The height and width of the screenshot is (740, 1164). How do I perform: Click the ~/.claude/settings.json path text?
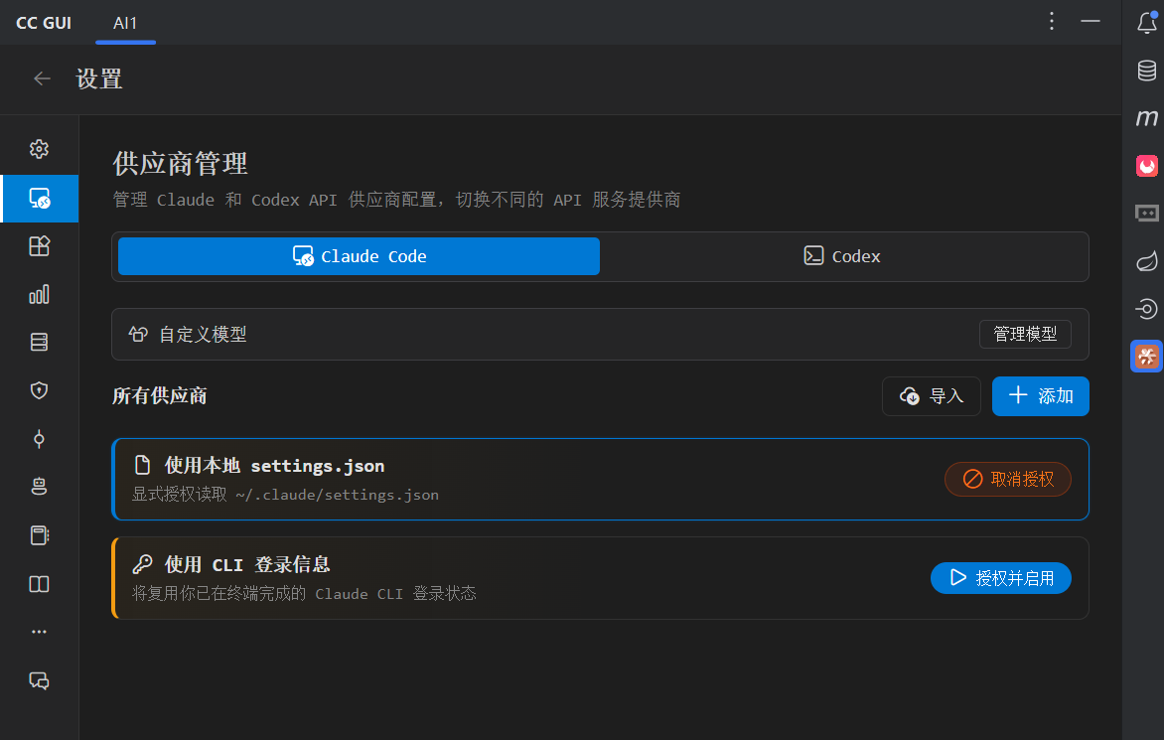coord(337,495)
